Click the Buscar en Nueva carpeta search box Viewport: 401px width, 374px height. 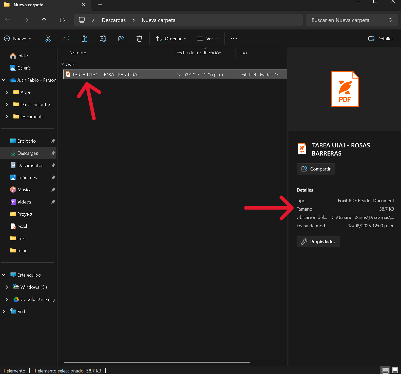pyautogui.click(x=352, y=20)
